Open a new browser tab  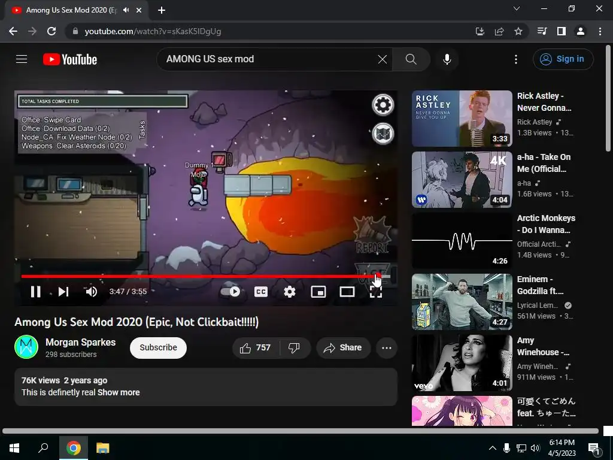(162, 10)
